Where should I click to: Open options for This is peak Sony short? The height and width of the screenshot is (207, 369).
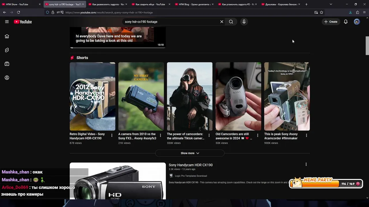pos(306,135)
